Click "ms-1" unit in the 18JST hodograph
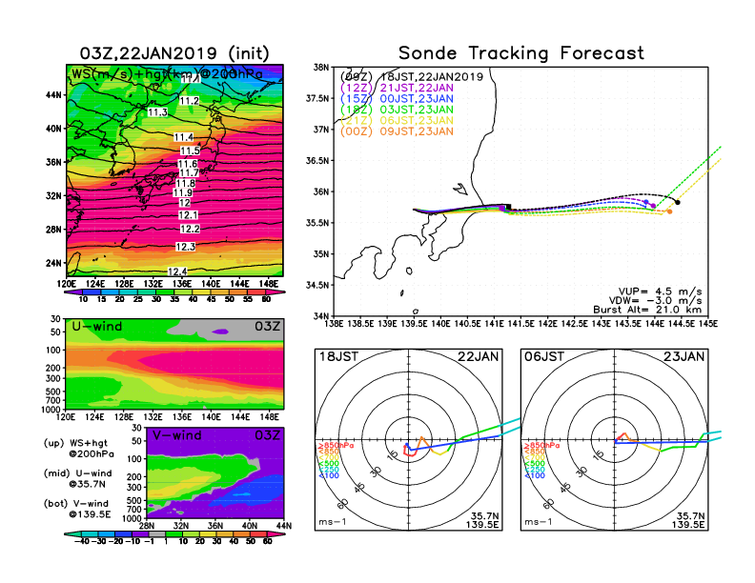This screenshot has width=755, height=583. 333,522
